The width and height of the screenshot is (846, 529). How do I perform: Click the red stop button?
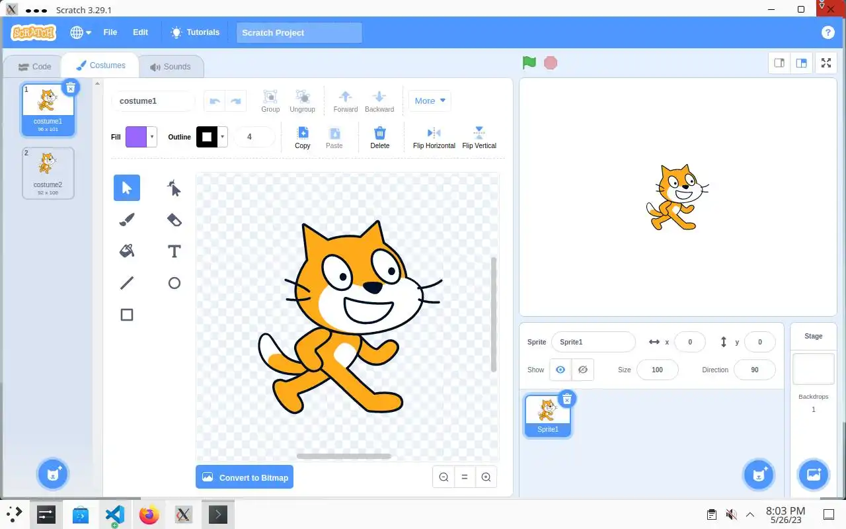tap(551, 63)
